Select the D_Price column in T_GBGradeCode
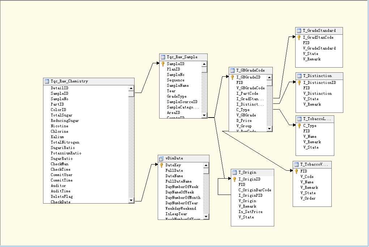Image resolution: width=369 pixels, height=247 pixels. [244, 120]
